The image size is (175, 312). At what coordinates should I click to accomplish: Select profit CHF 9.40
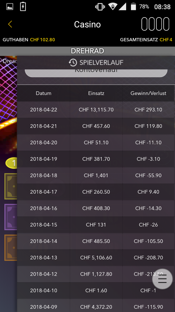[148, 192]
